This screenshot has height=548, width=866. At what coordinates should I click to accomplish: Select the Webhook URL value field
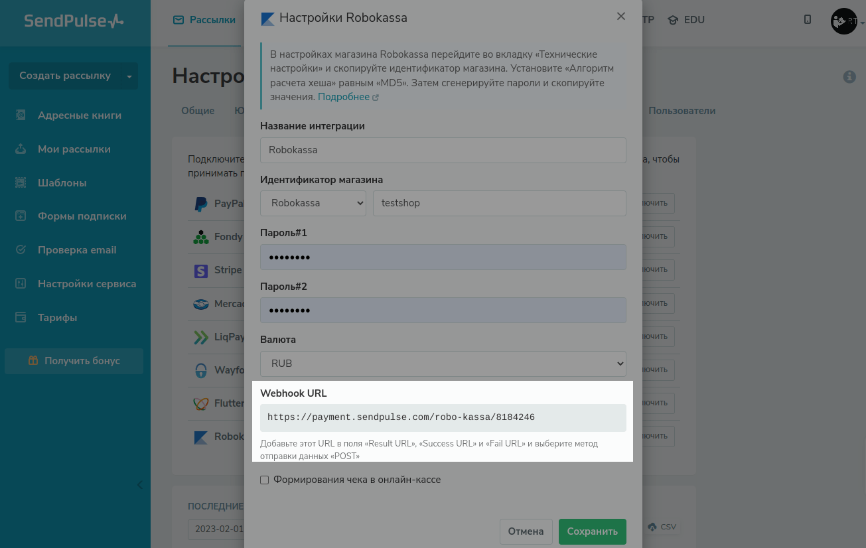coord(443,418)
